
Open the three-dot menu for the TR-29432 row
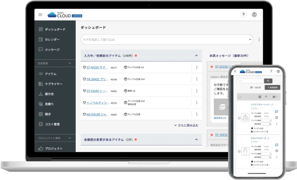197,79
